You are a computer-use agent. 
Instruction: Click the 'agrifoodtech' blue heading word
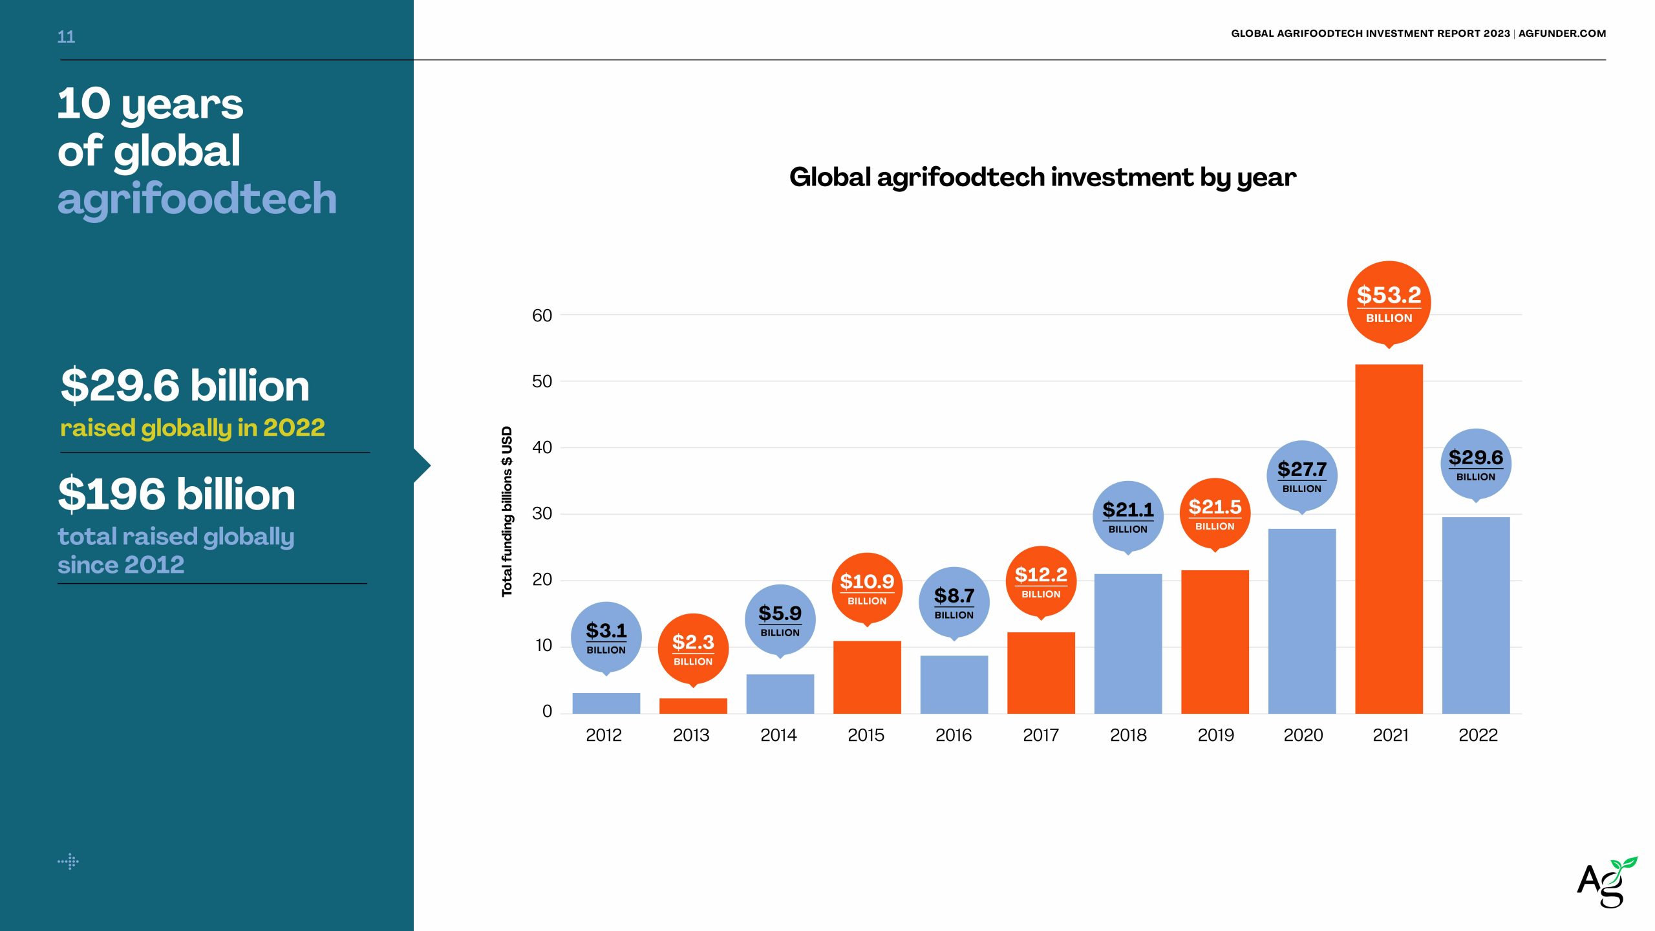(197, 198)
